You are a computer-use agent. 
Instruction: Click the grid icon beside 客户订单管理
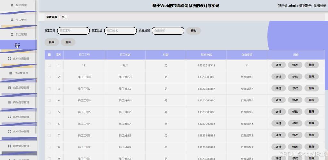(9, 132)
